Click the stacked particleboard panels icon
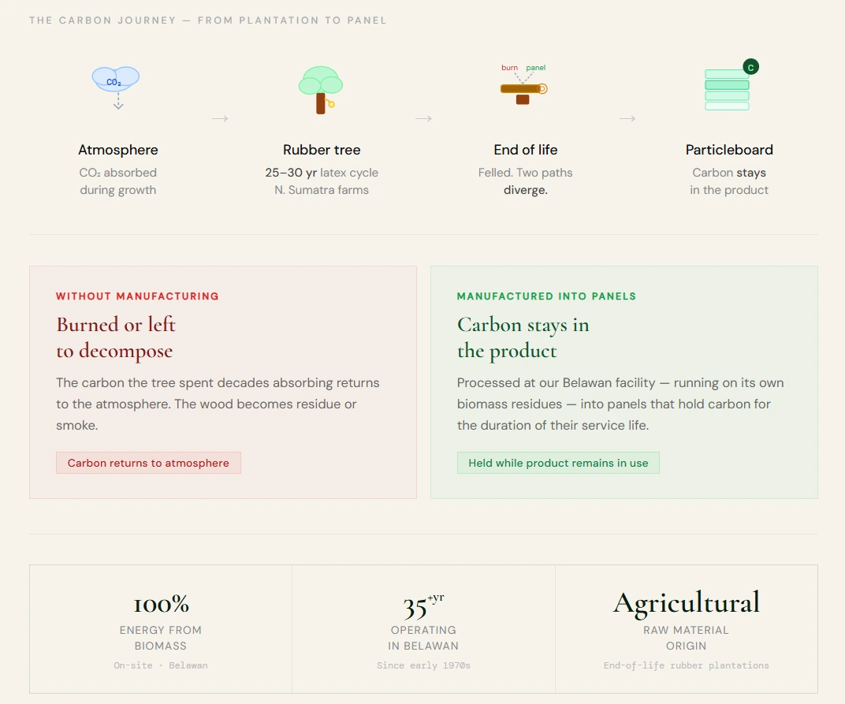The width and height of the screenshot is (845, 704). click(727, 91)
